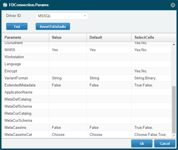Click the VariantFormat value cell
Screen dimensions: 178x150
pos(68,78)
